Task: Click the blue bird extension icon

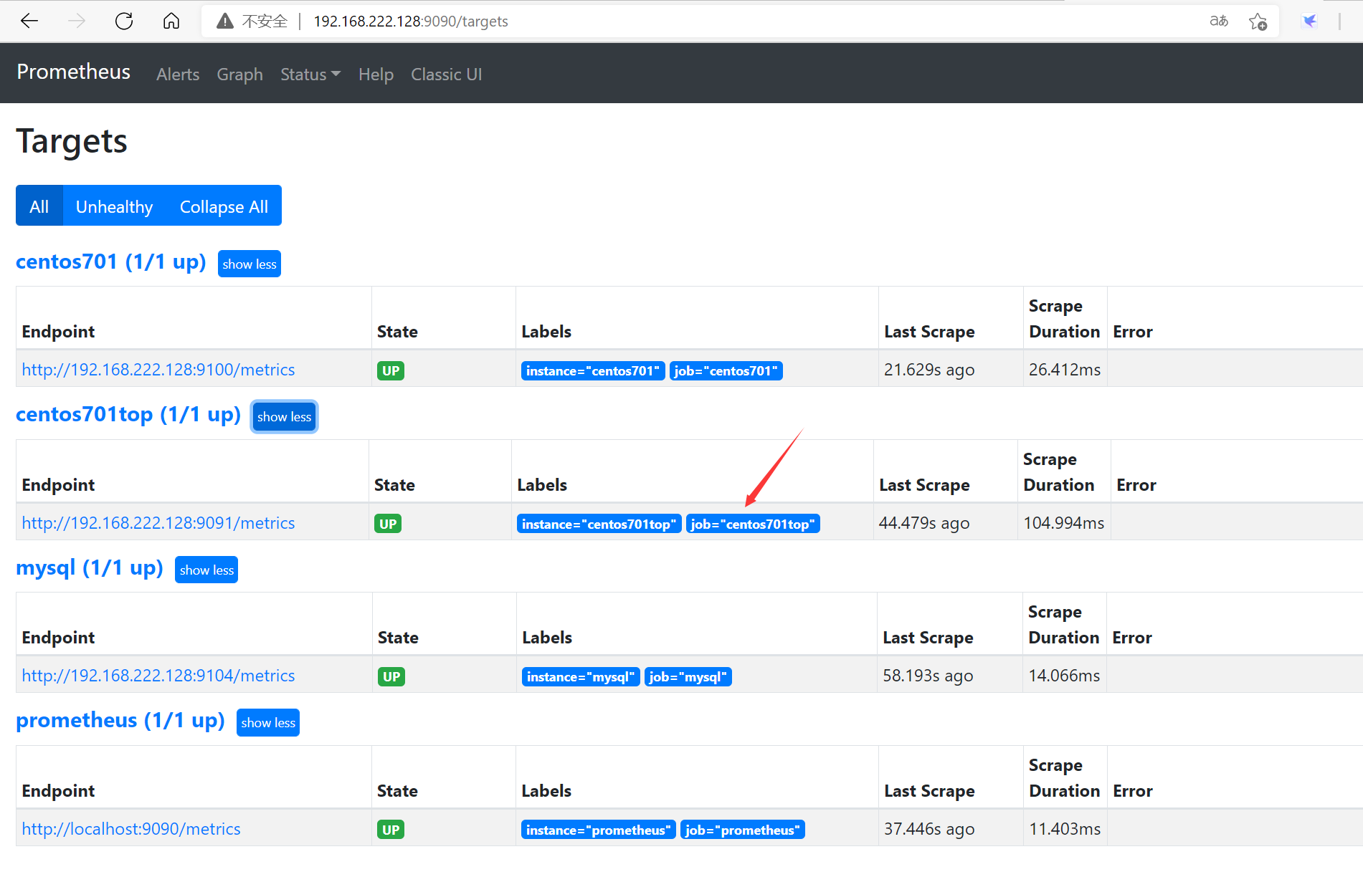Action: [1310, 21]
